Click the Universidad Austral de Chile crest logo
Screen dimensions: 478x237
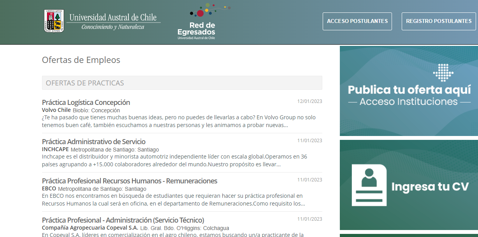point(54,21)
